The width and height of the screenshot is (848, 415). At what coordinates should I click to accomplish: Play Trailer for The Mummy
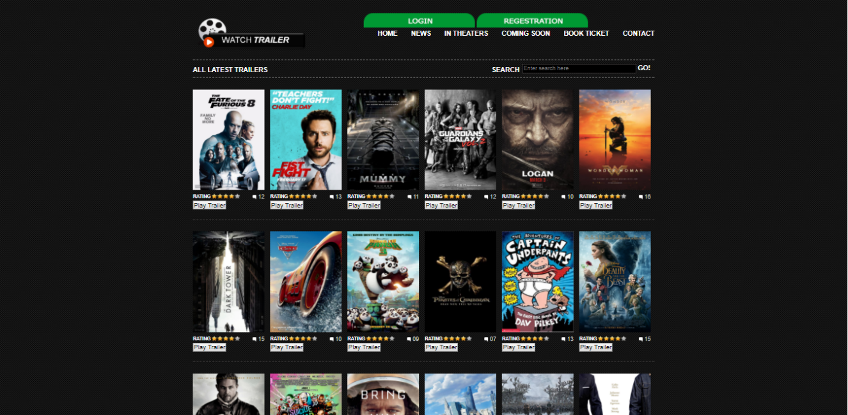click(x=364, y=206)
